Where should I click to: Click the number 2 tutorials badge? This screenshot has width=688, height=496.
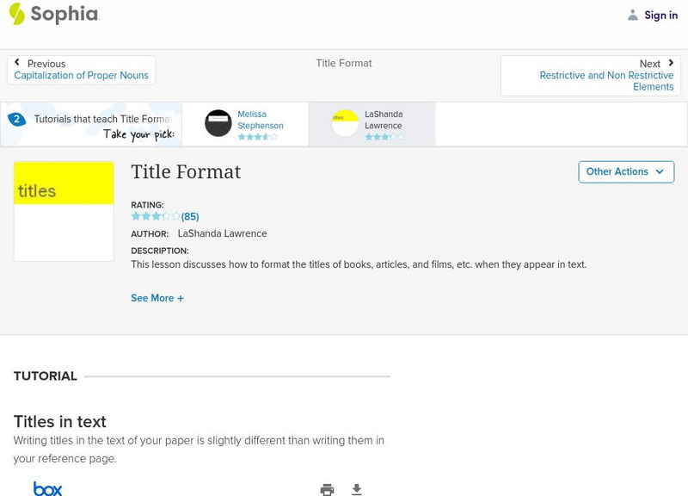coord(15,120)
